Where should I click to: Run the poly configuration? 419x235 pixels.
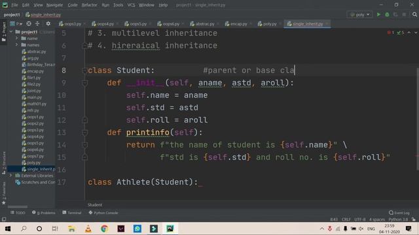(378, 14)
